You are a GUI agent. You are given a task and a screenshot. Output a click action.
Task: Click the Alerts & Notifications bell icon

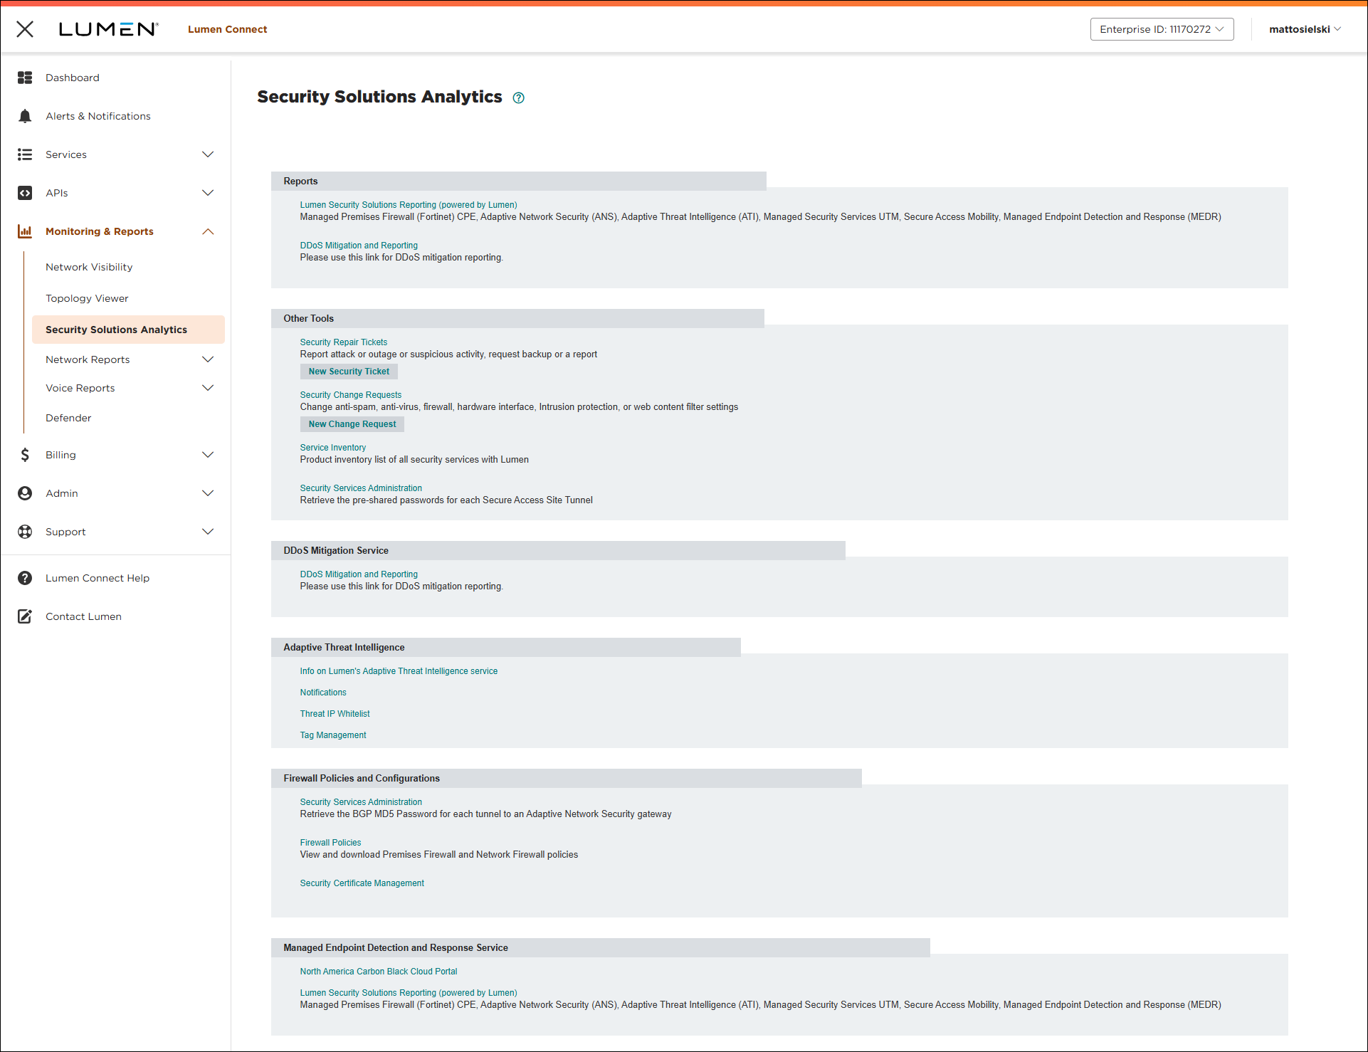click(25, 115)
